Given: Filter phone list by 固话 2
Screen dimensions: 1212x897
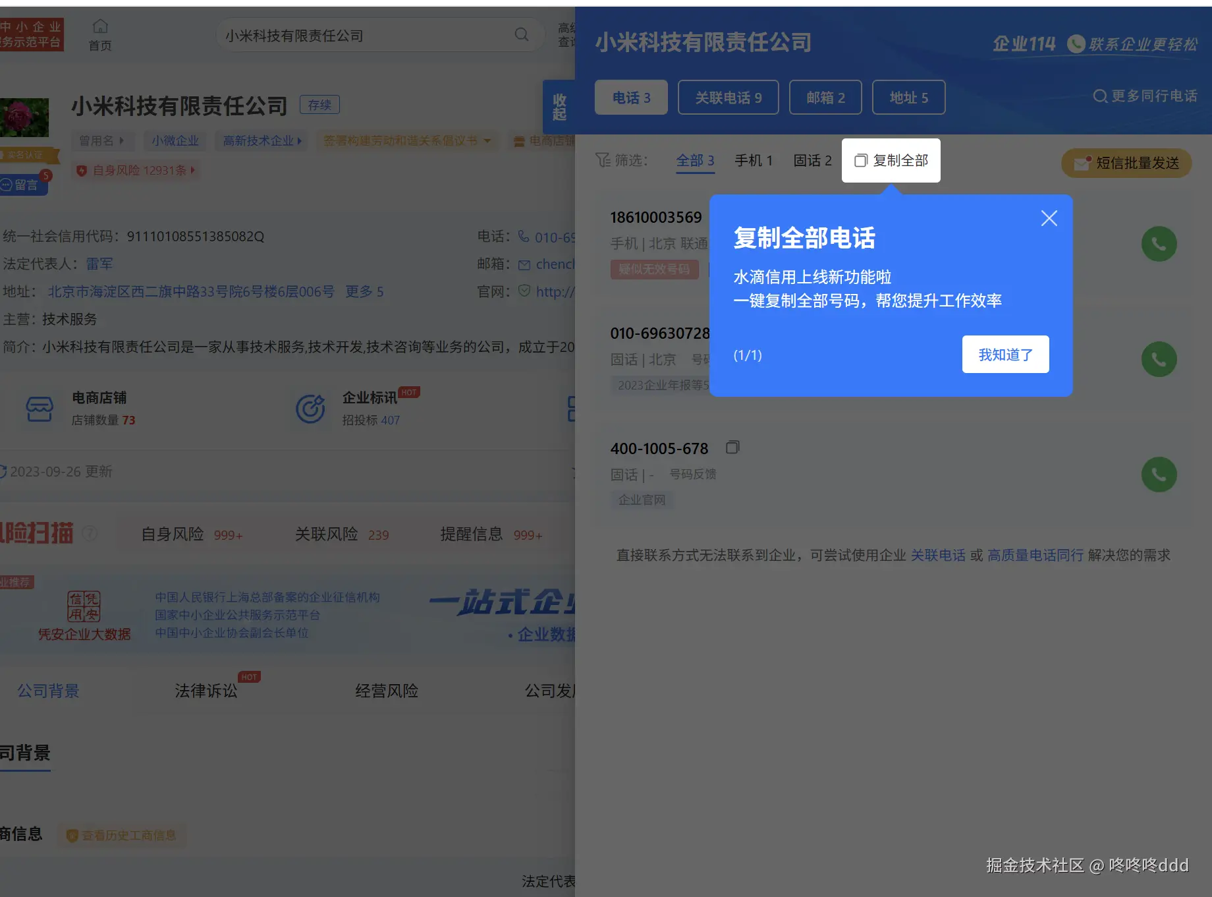Looking at the screenshot, I should [812, 160].
